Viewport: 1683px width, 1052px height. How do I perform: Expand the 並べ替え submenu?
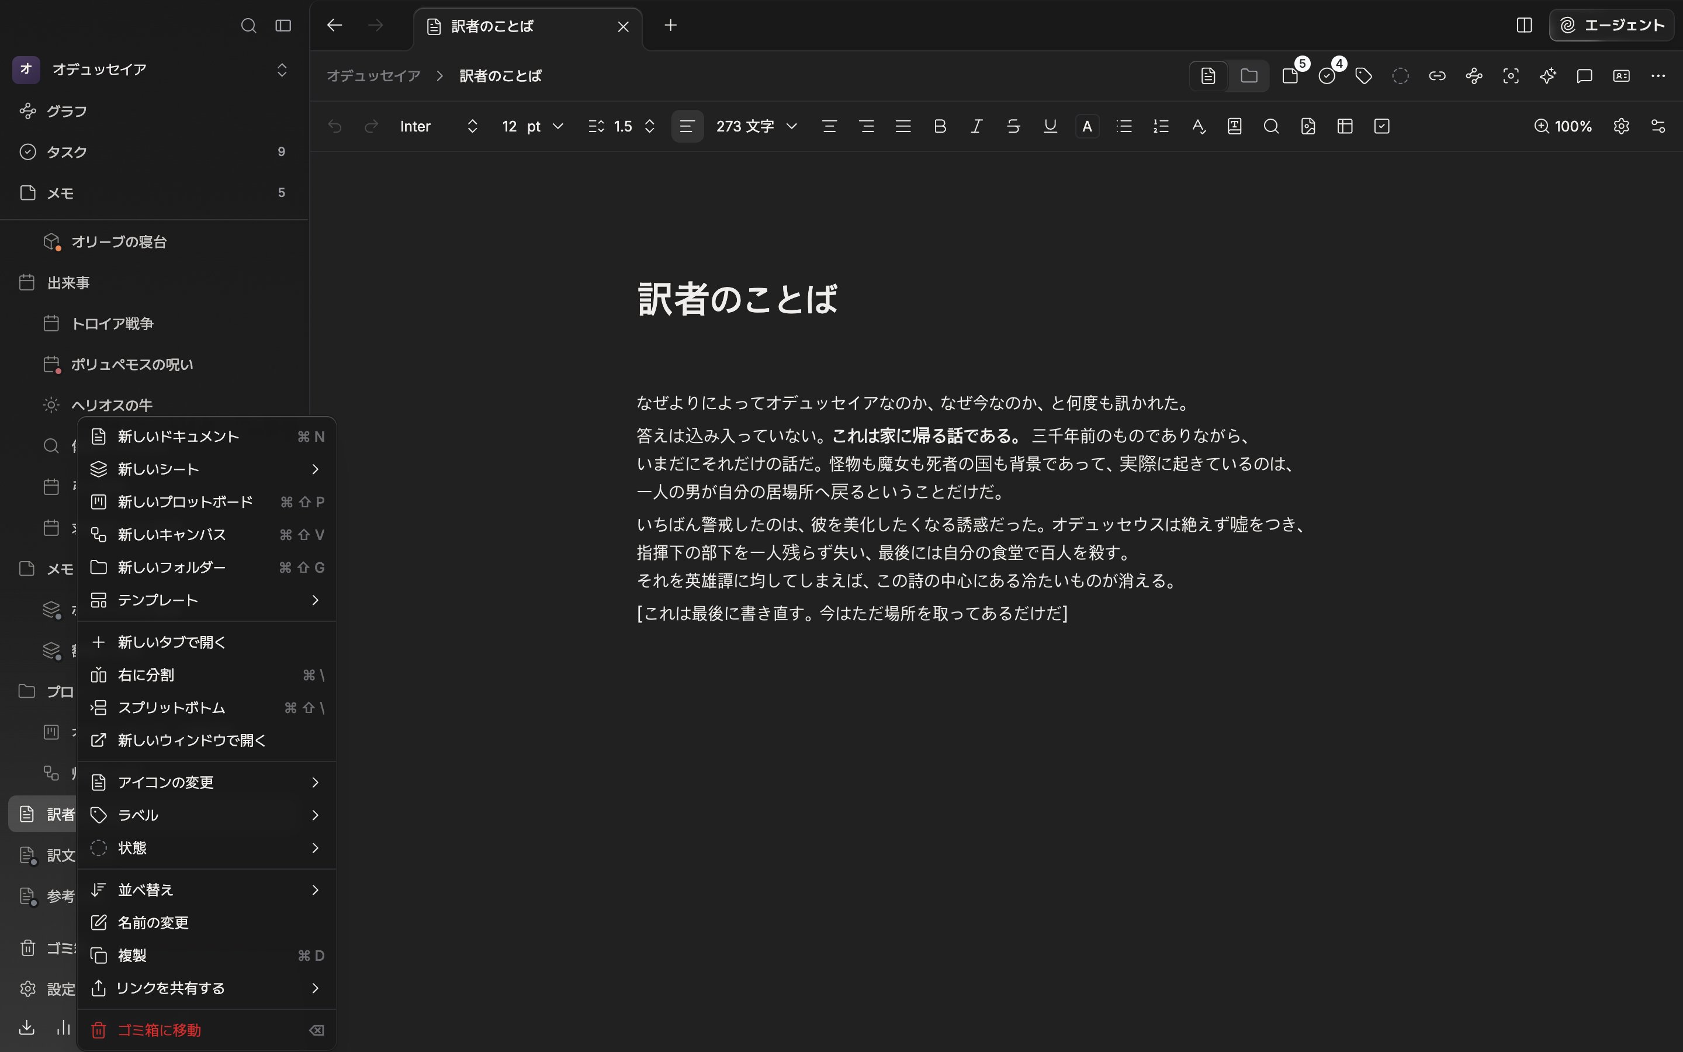tap(206, 890)
